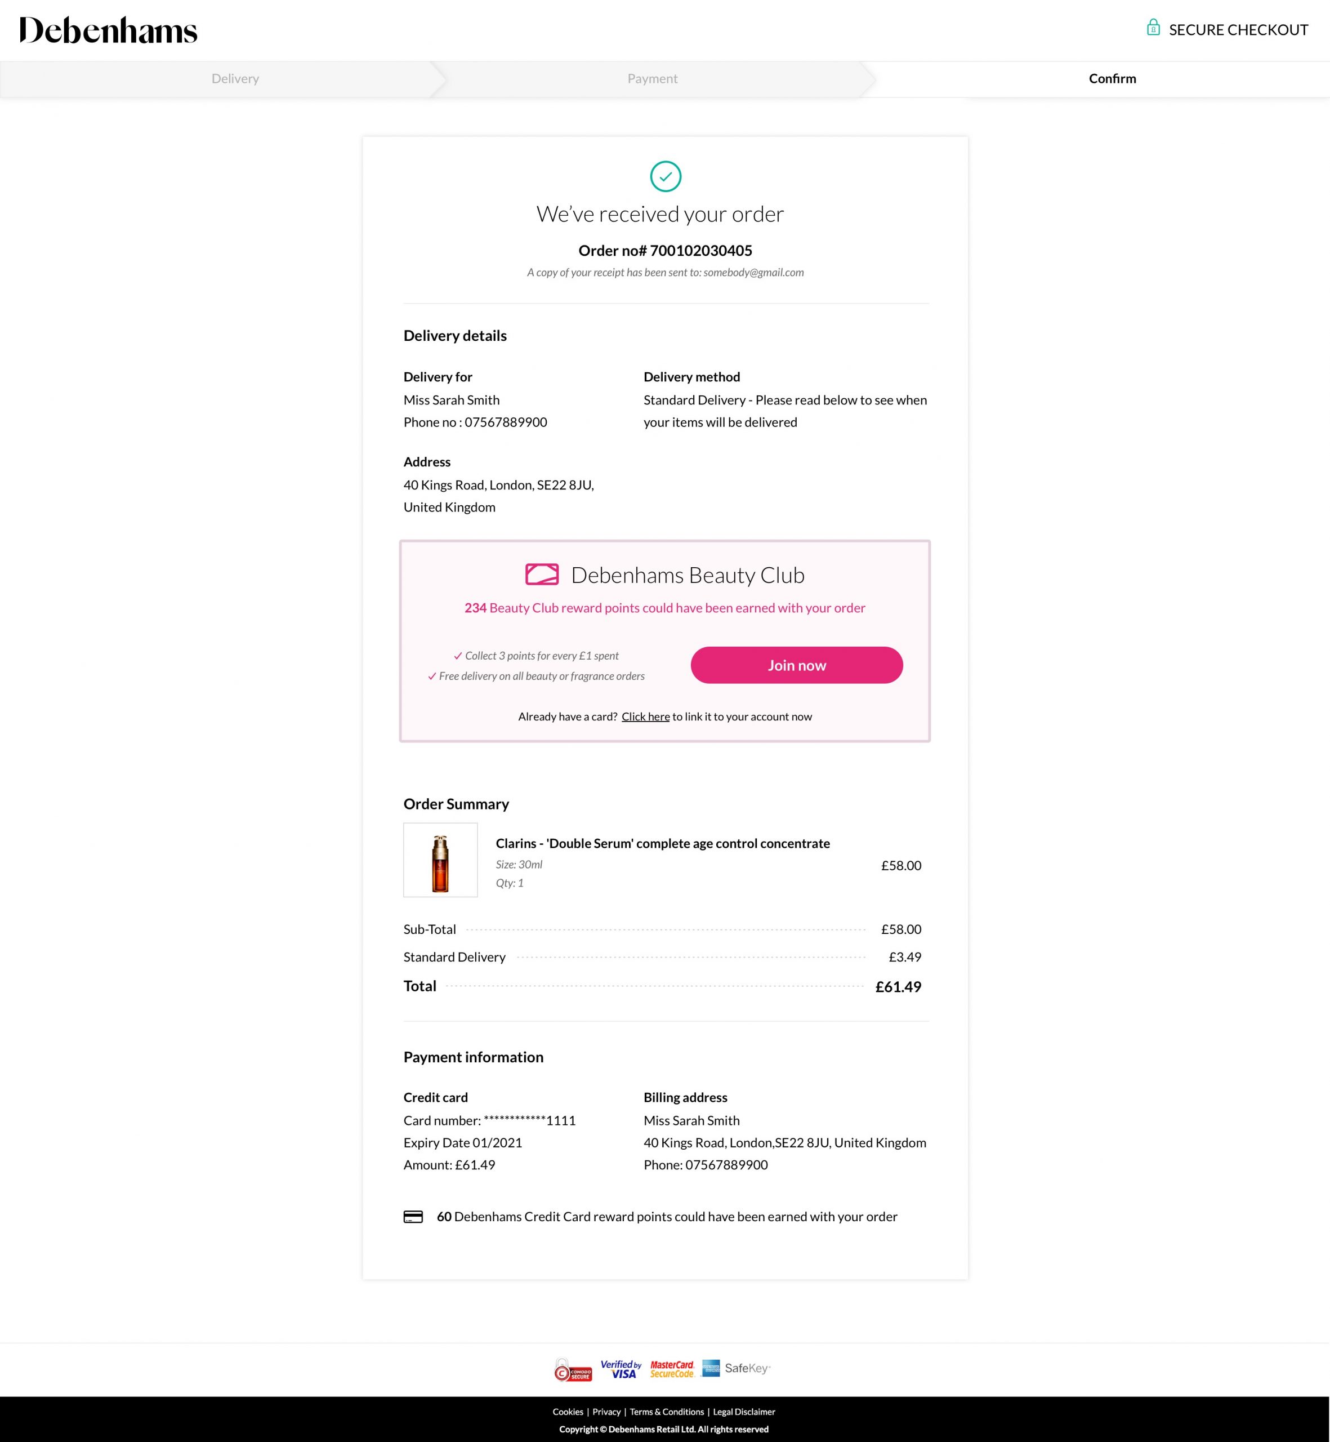Click the 'Click here' card link
This screenshot has height=1442, width=1330.
click(645, 716)
